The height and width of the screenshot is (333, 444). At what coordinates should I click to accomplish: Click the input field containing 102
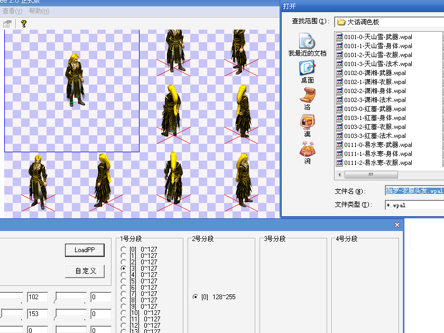[x=38, y=297]
